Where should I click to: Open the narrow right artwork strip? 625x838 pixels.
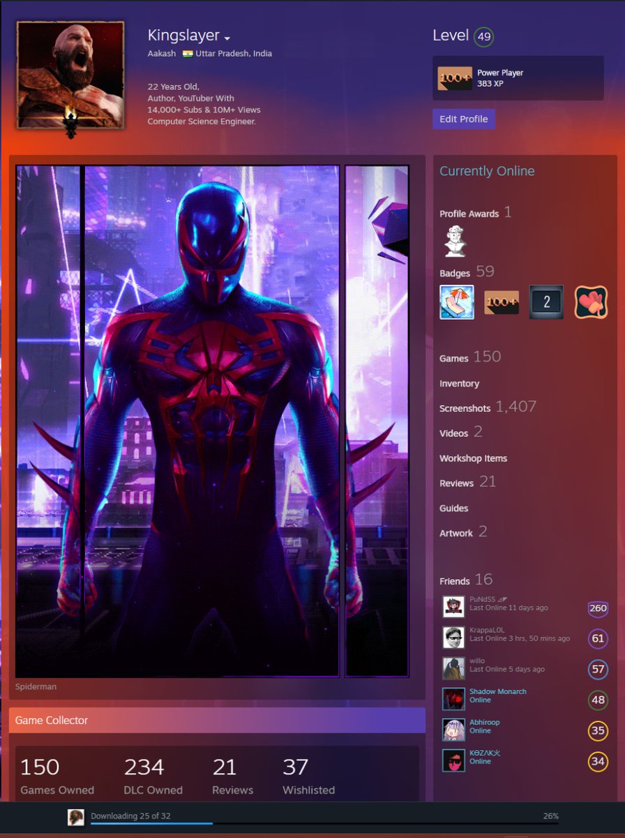(x=377, y=421)
